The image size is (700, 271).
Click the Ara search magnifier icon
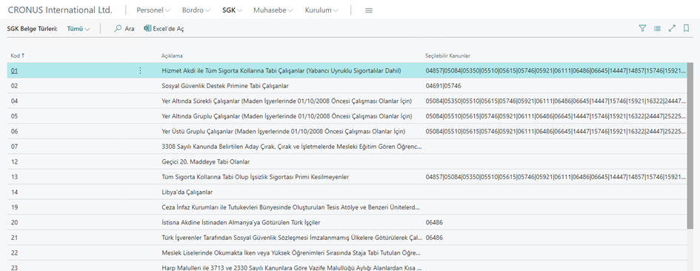pos(118,29)
